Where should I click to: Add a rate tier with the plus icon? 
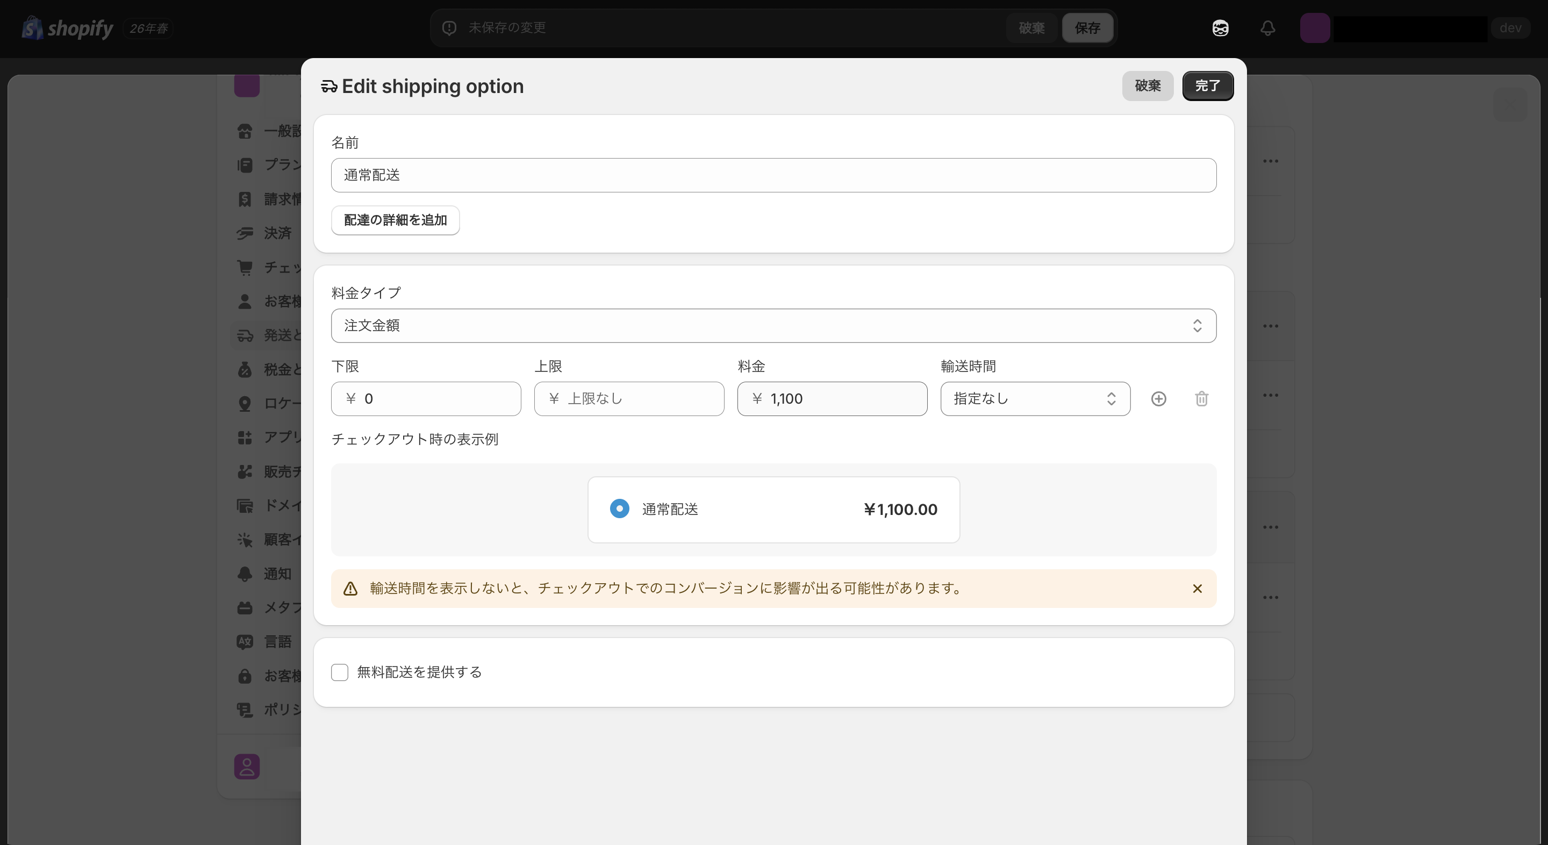(x=1159, y=399)
